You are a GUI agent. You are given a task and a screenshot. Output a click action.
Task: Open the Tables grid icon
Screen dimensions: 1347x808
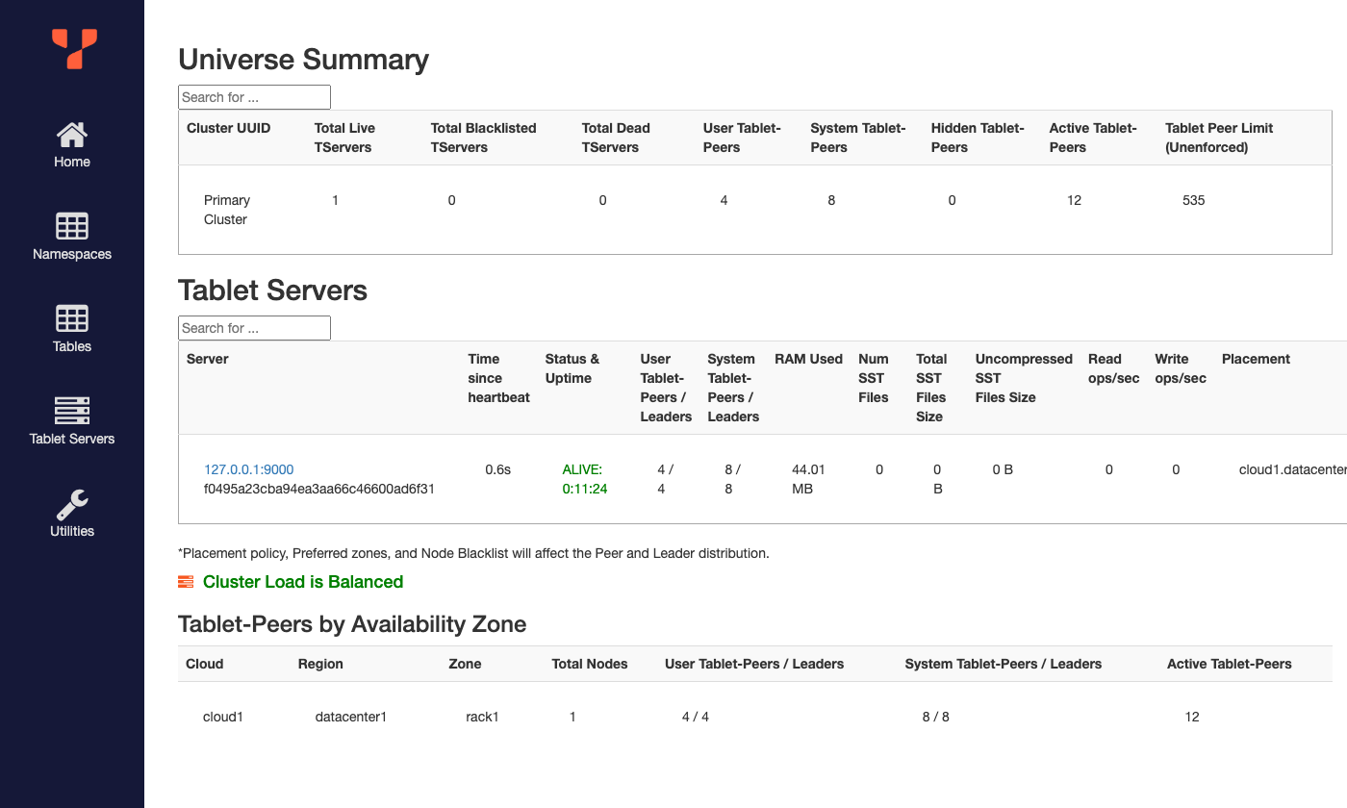(x=72, y=318)
